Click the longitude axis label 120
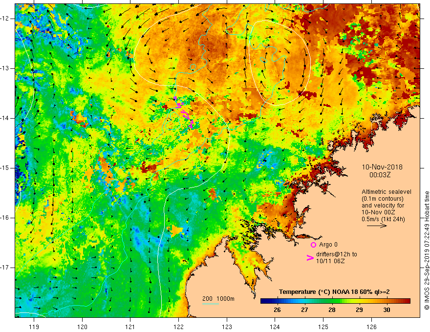The height and width of the screenshot is (332, 430). pyautogui.click(x=82, y=327)
